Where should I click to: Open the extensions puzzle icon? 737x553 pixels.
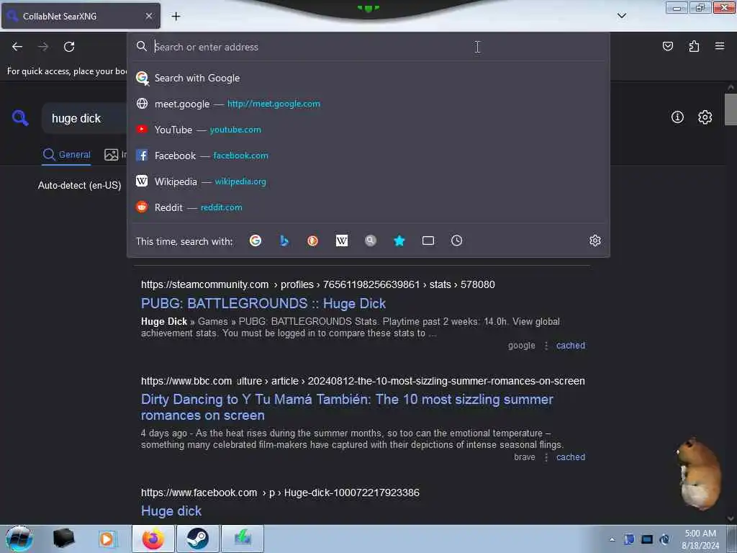pos(694,46)
